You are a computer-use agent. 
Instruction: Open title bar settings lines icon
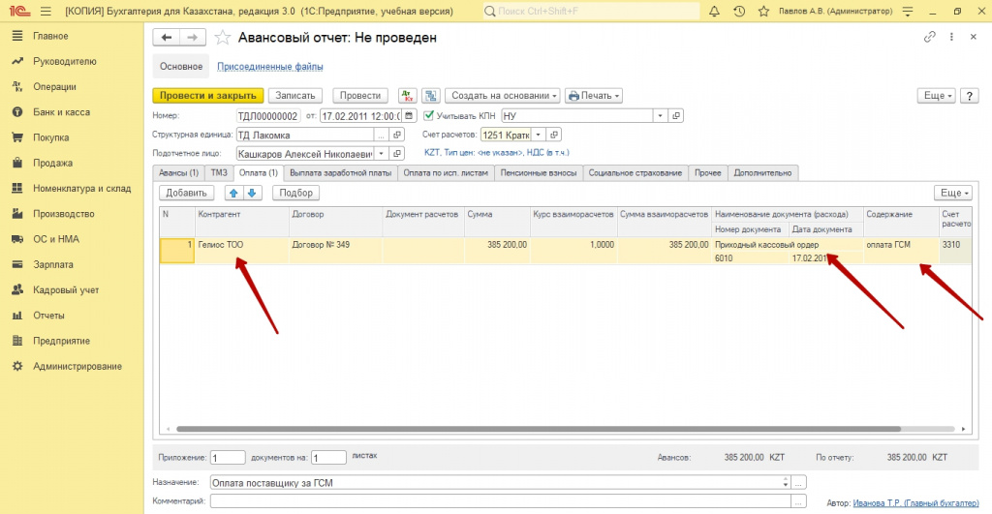coord(908,12)
